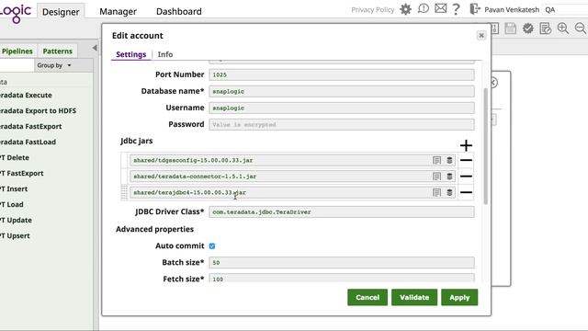
Task: Click the Batch size field
Action: click(x=342, y=262)
